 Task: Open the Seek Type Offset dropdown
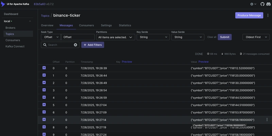(x=51, y=37)
